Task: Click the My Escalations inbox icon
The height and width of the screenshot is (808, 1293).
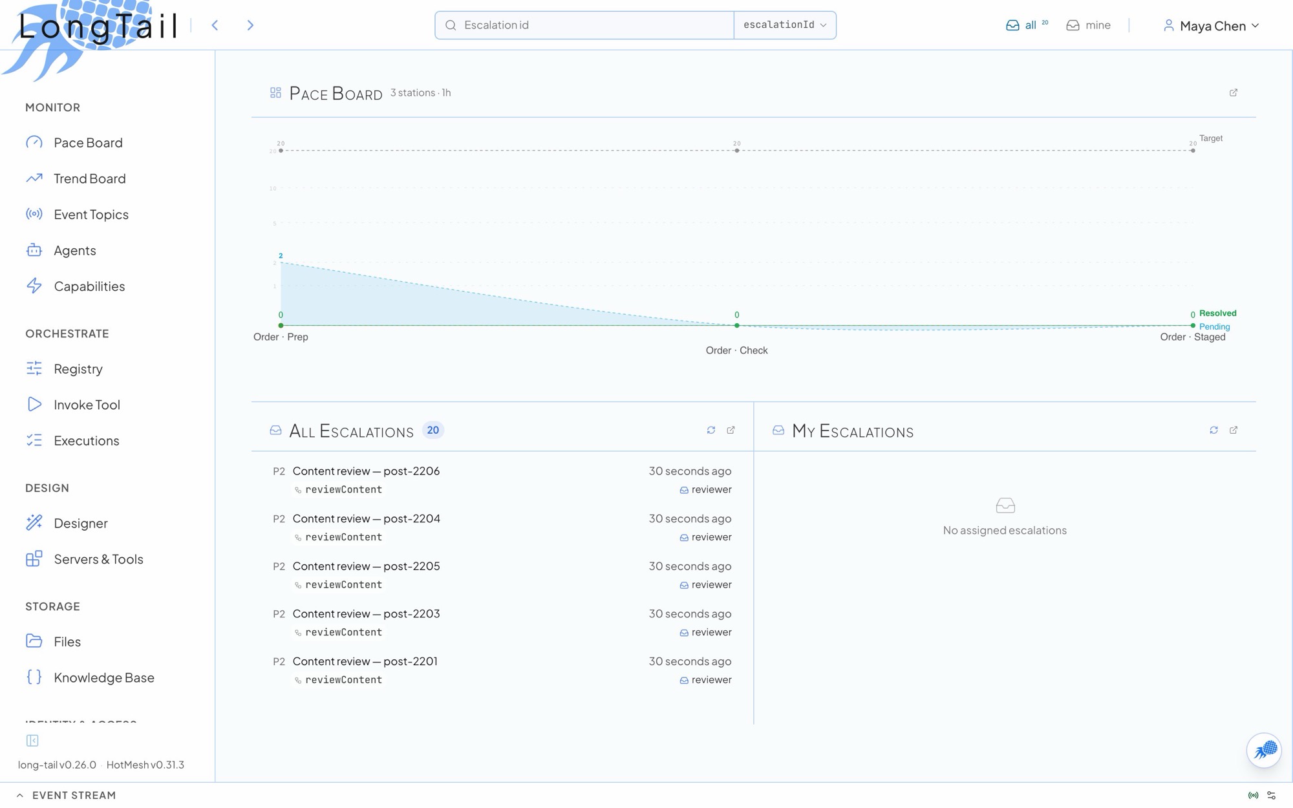Action: click(x=778, y=431)
